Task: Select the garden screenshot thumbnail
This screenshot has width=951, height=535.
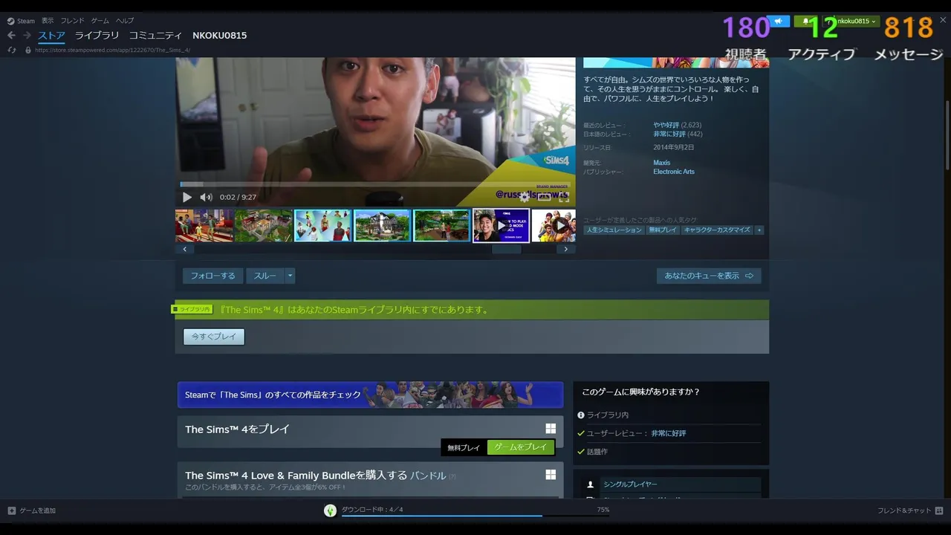Action: click(441, 225)
